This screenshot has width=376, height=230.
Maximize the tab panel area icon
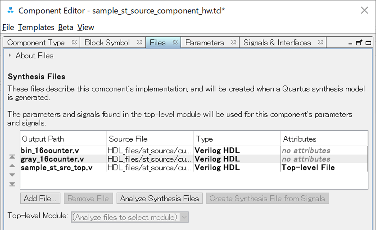368,43
